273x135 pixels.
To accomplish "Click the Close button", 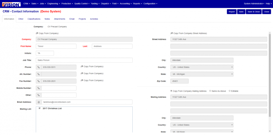I will (x=266, y=12).
